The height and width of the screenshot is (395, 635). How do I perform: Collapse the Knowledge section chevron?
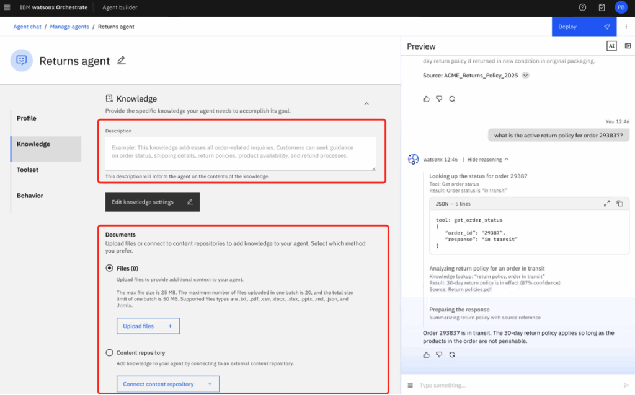(366, 104)
